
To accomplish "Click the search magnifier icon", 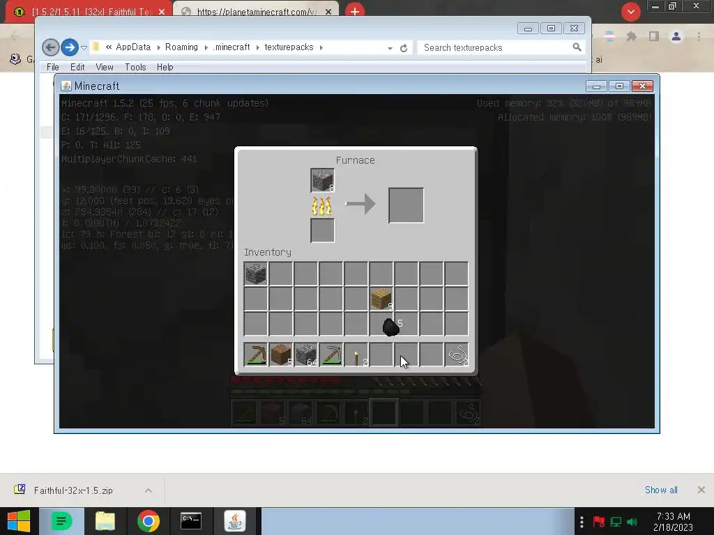I will 577,47.
